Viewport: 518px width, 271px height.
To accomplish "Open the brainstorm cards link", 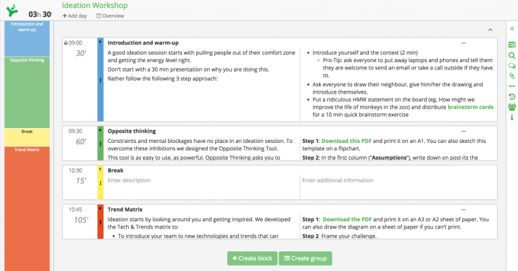I will tap(470, 107).
